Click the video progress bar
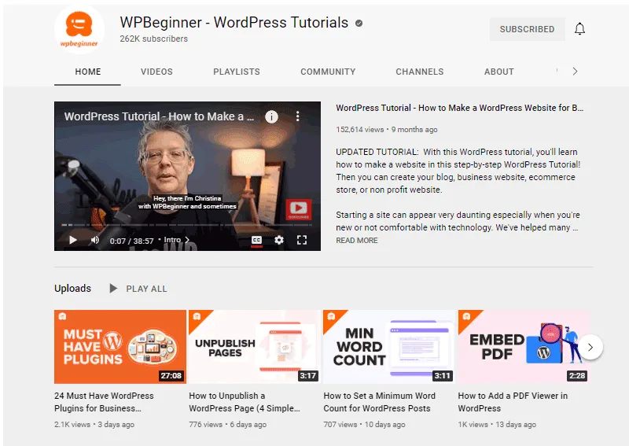629x446 pixels. pos(187,225)
